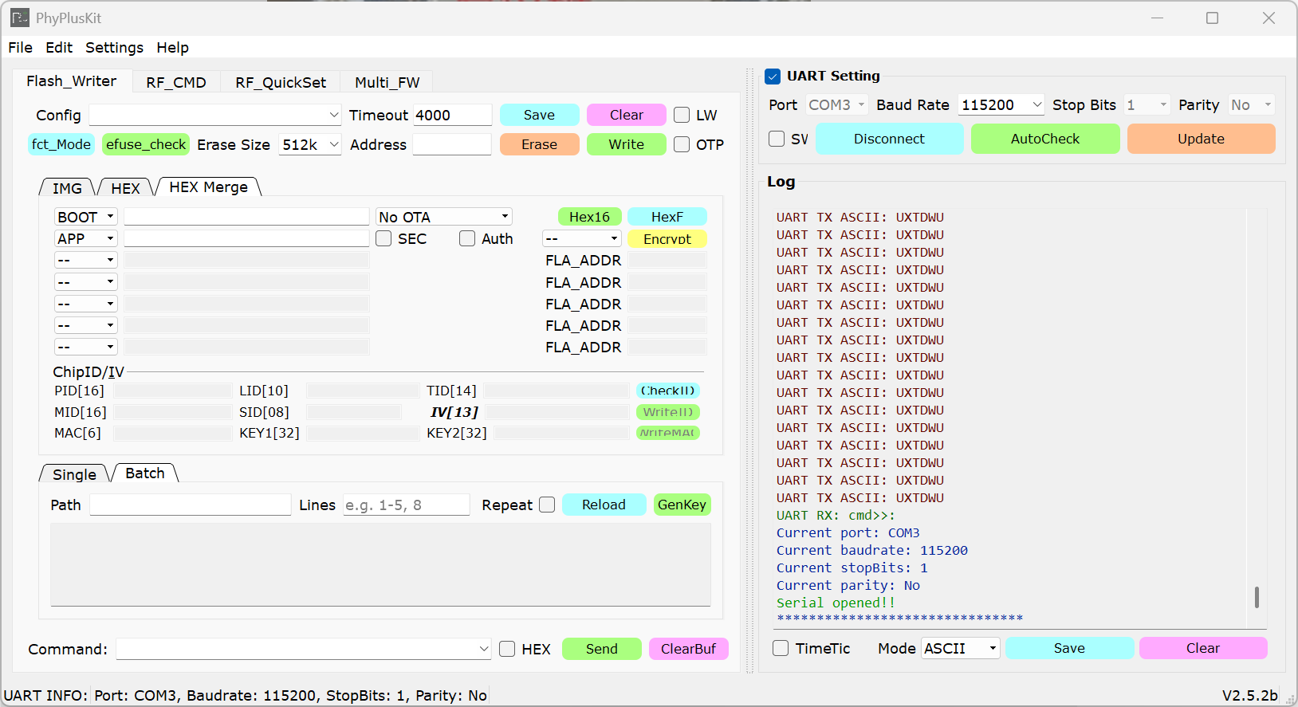Click the Disconnect button

(889, 139)
